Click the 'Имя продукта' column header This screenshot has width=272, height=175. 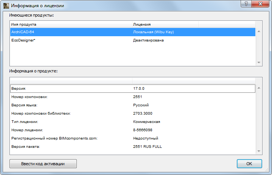point(71,25)
